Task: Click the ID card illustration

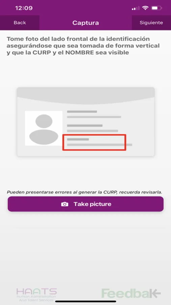Action: (x=86, y=122)
